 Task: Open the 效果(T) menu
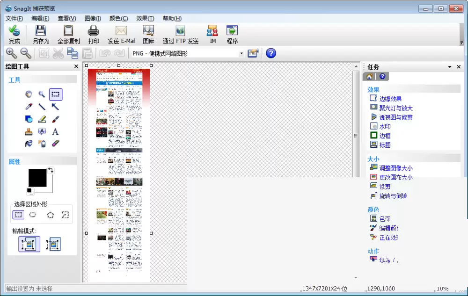[145, 19]
